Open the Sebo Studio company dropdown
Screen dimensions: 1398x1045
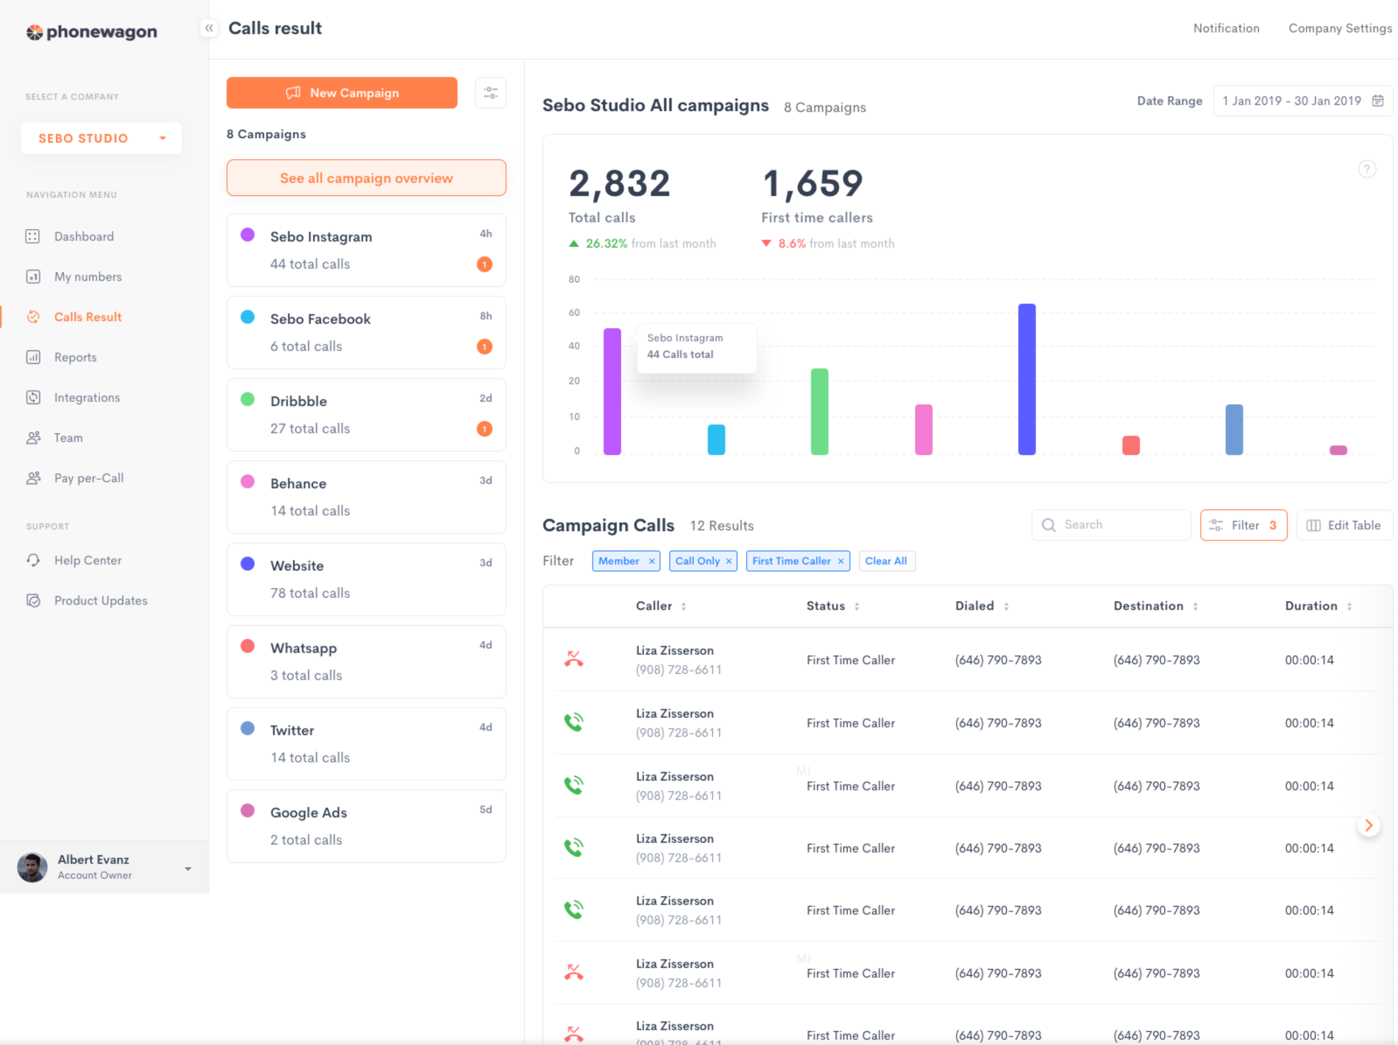click(x=101, y=138)
